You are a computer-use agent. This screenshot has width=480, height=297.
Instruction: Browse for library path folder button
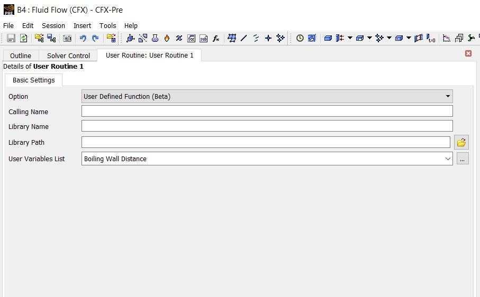pos(461,142)
